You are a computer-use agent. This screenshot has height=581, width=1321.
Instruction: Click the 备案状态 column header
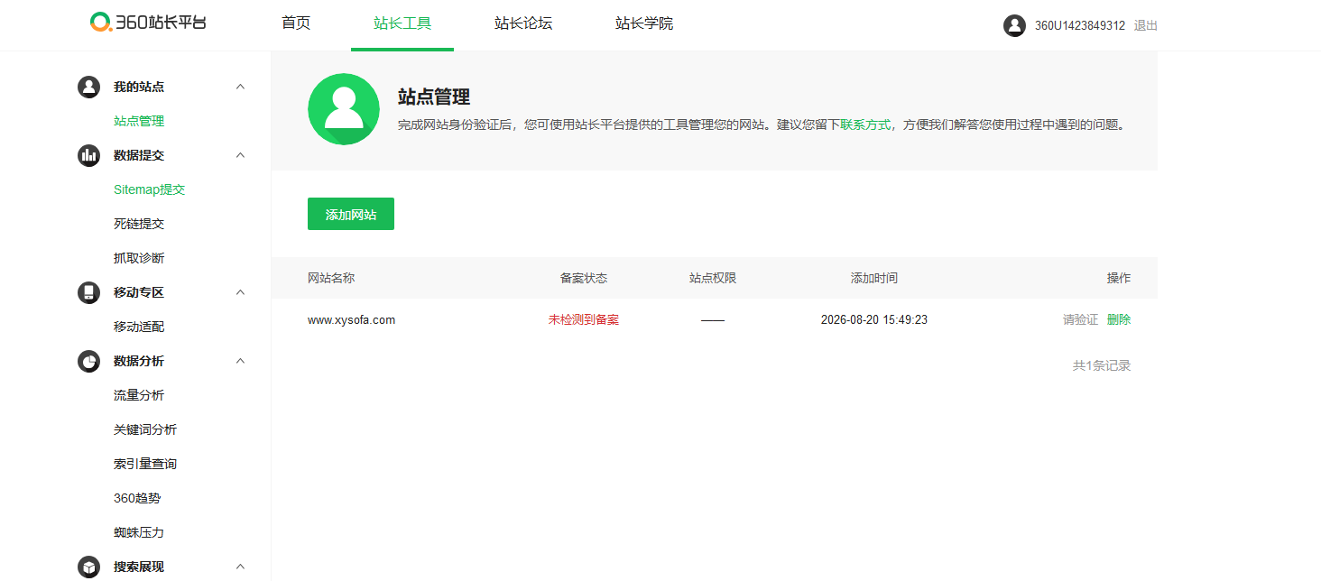click(584, 278)
